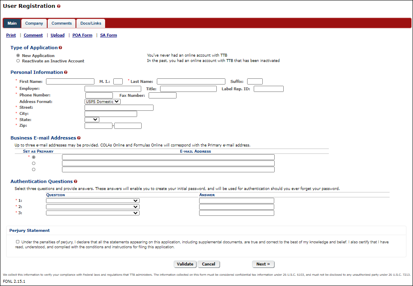Image resolution: width=413 pixels, height=286 pixels.
Task: Click help icon beside User Registration title
Action: click(x=59, y=7)
